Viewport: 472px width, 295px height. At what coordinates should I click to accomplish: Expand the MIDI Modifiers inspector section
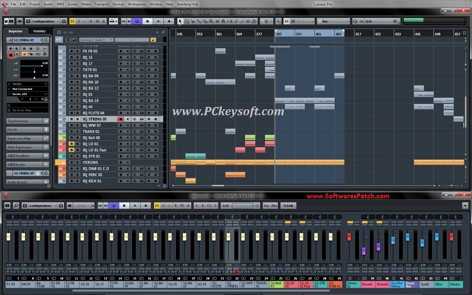(27, 156)
